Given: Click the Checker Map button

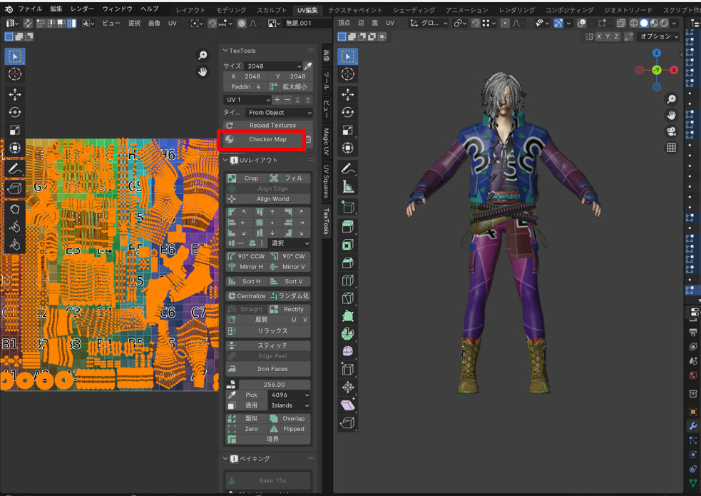Looking at the screenshot, I should pos(267,140).
